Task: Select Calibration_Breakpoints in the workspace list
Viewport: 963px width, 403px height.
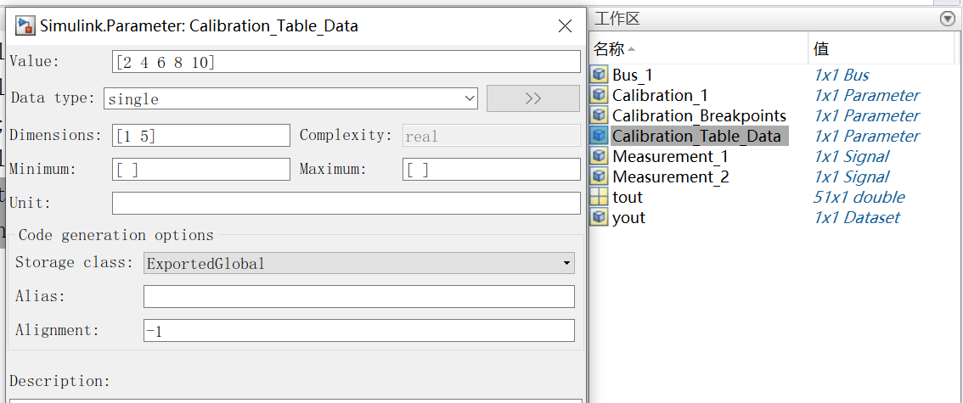Action: pos(699,115)
